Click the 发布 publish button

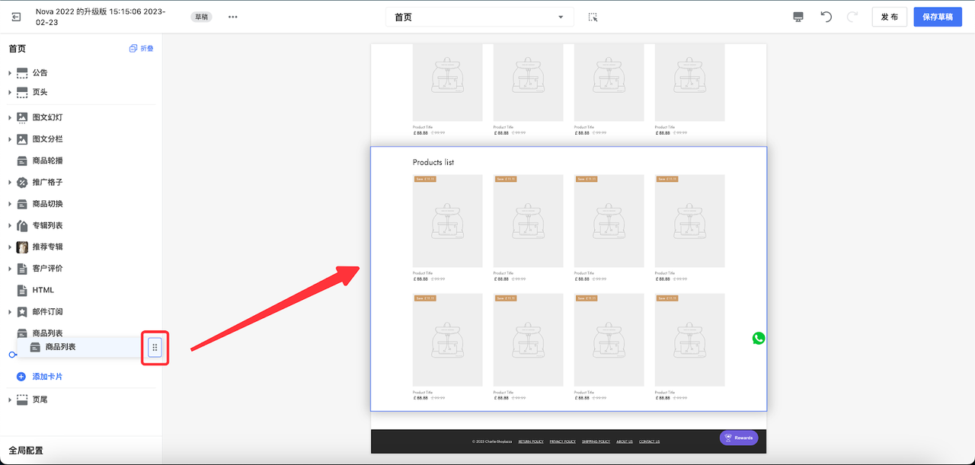click(x=888, y=17)
